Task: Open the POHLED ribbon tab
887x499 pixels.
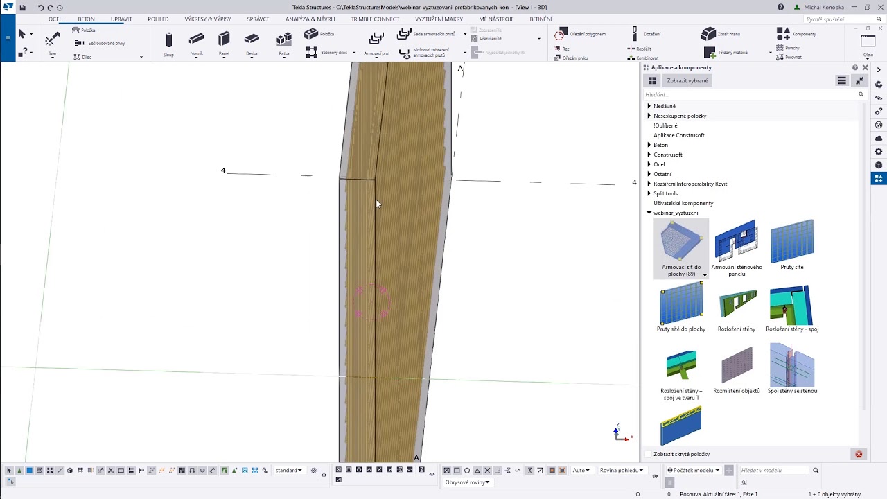Action: click(x=158, y=19)
